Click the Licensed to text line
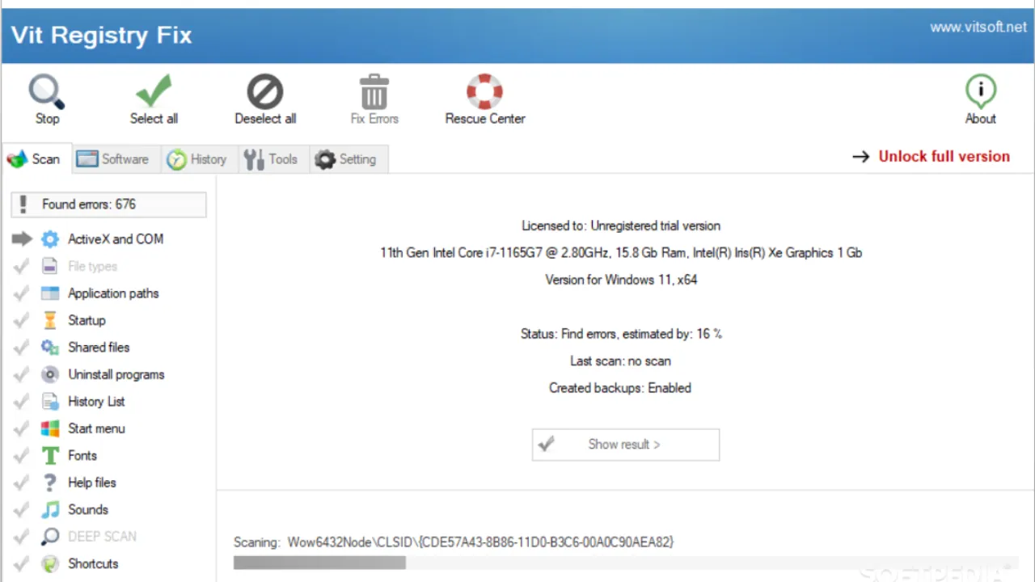1035x582 pixels. [x=621, y=226]
